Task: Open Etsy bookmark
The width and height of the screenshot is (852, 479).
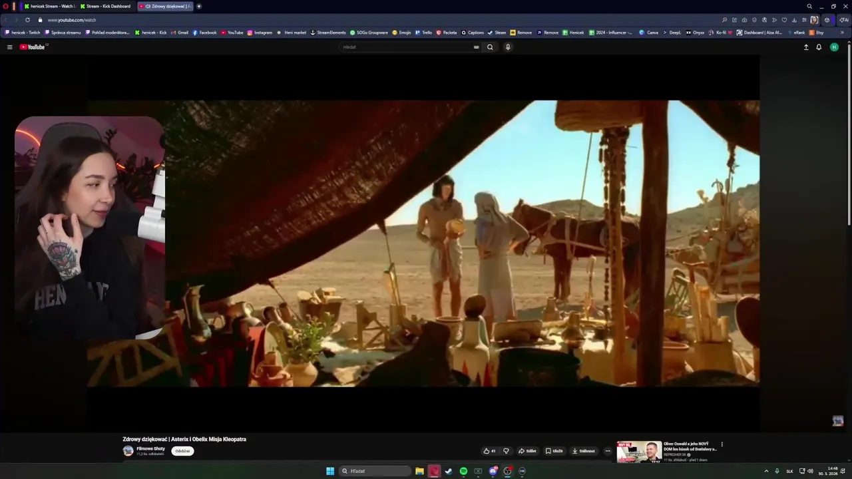Action: coord(816,33)
